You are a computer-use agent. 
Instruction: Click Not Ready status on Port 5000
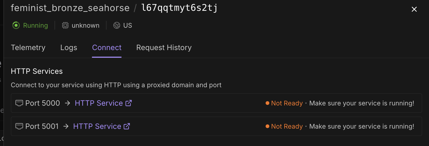pos(287,103)
